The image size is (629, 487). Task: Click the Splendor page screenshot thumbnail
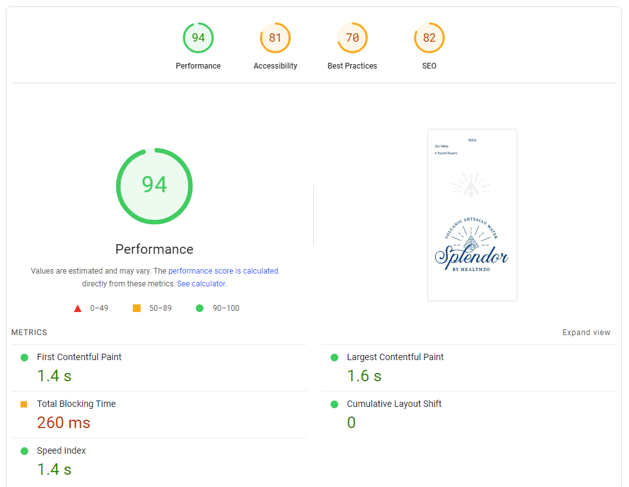click(472, 215)
